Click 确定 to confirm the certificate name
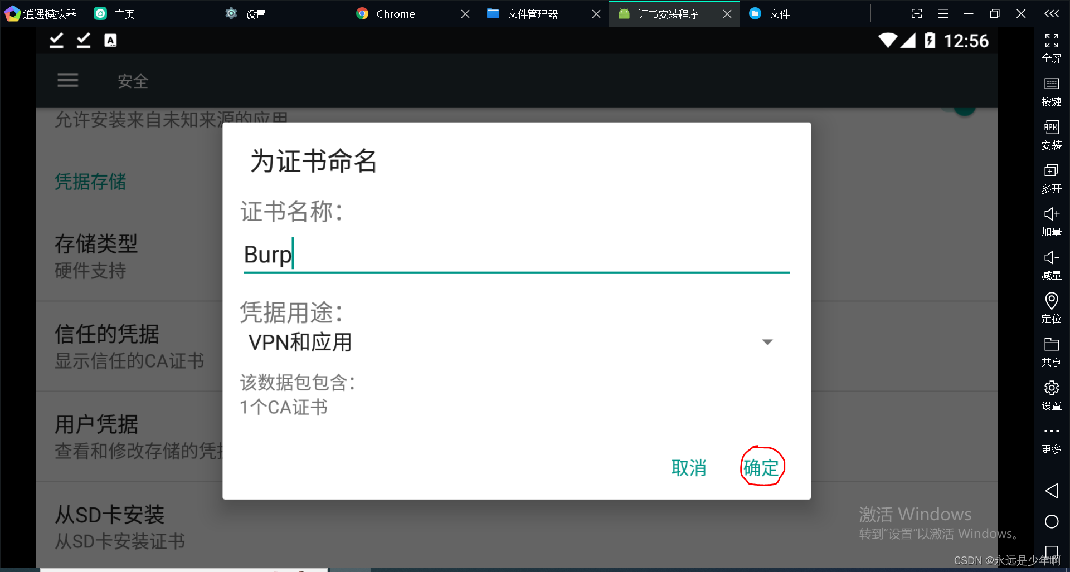This screenshot has height=572, width=1070. (761, 467)
